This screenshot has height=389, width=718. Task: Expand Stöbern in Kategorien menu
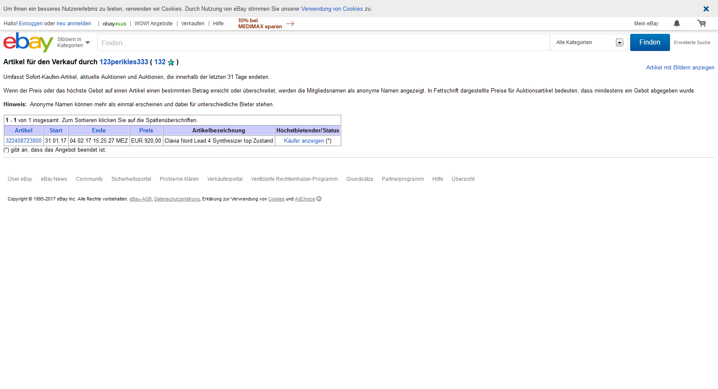tap(74, 42)
